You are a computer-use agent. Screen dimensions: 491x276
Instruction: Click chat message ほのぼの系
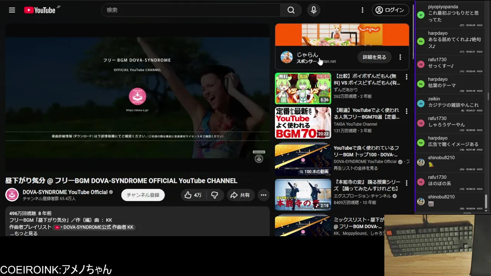pos(440,183)
